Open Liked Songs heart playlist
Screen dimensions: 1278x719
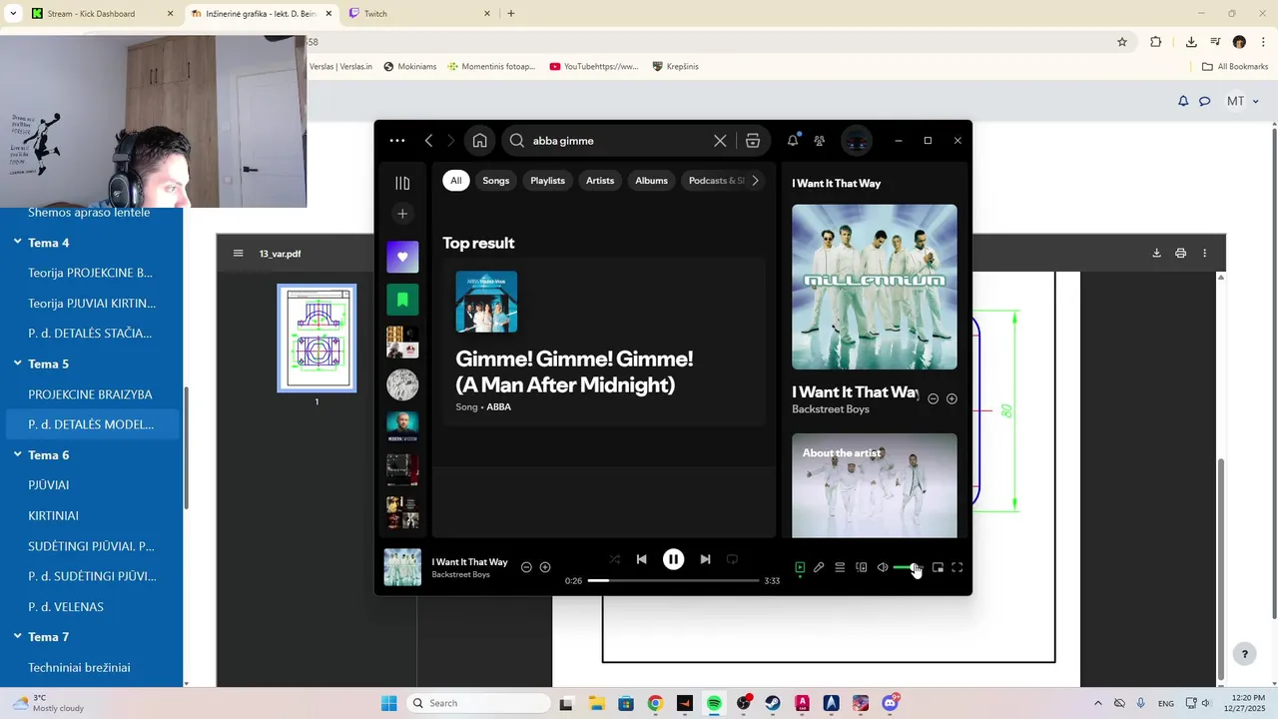[402, 257]
